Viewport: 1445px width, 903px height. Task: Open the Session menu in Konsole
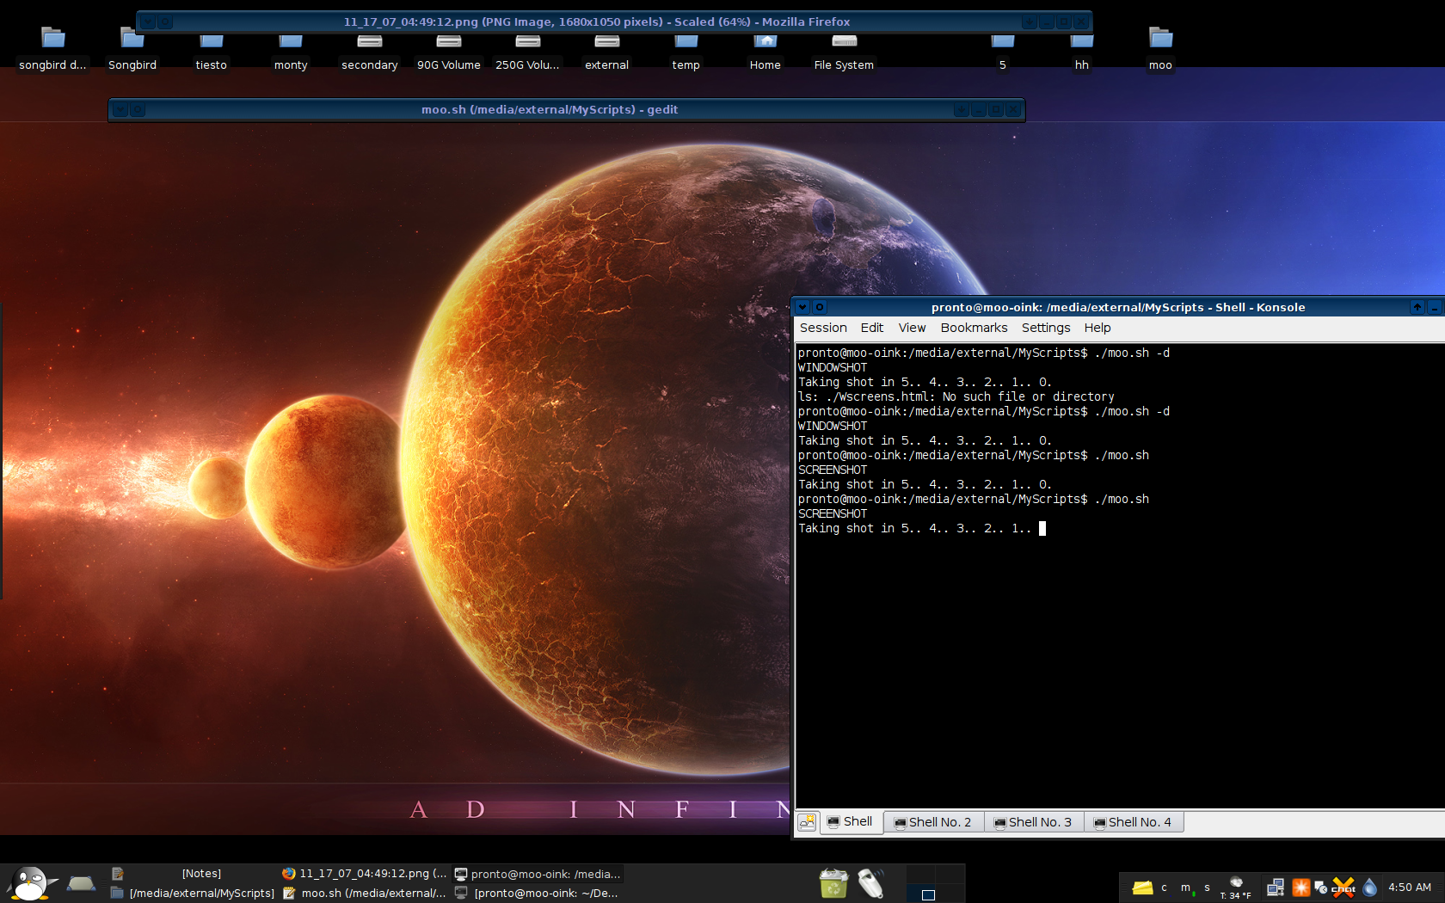[x=823, y=328]
